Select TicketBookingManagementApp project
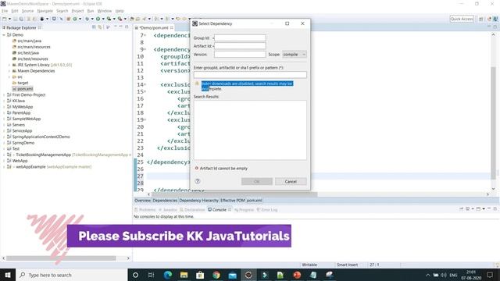The image size is (500, 281). 44,155
